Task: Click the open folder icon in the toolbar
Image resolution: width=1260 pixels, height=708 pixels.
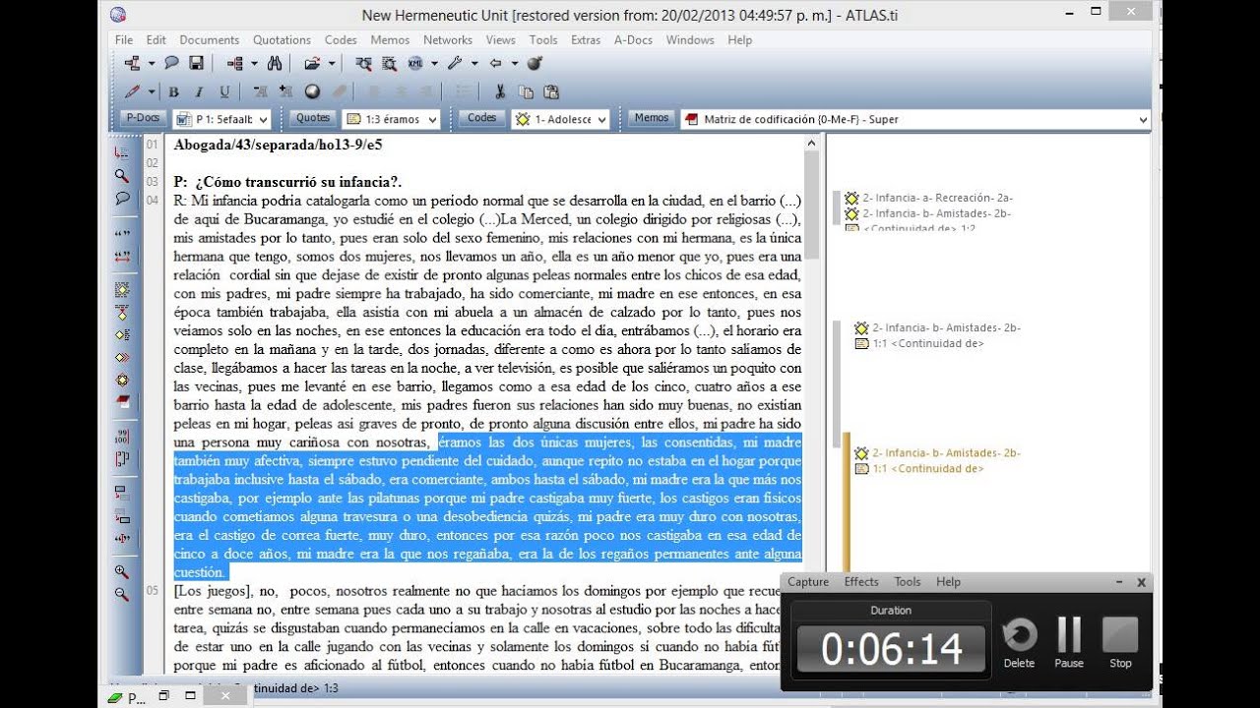Action: 312,63
